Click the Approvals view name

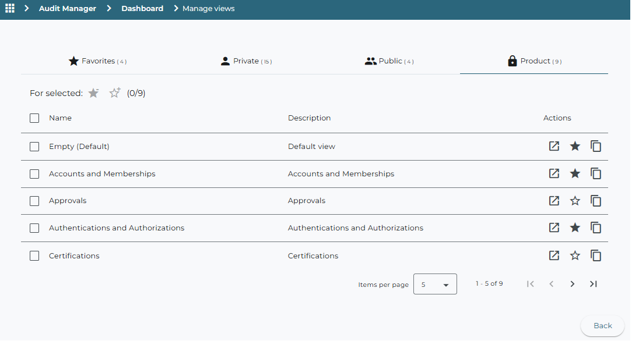click(x=68, y=201)
